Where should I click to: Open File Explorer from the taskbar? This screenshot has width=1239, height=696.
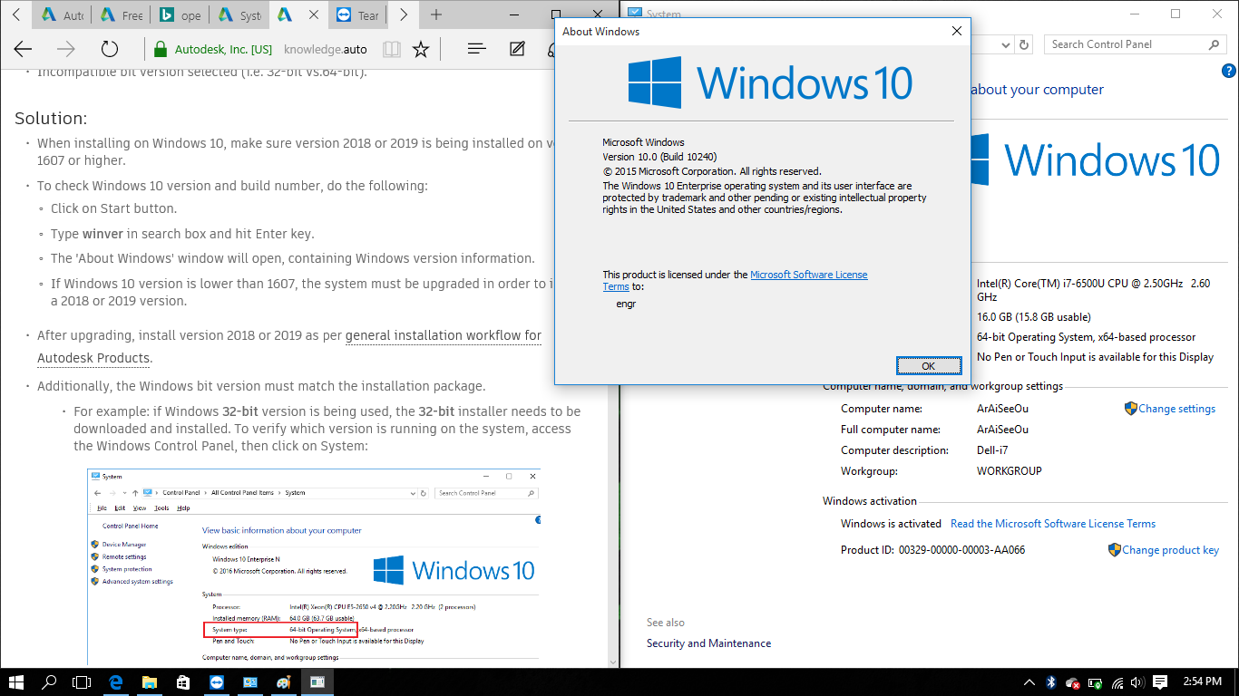(150, 682)
